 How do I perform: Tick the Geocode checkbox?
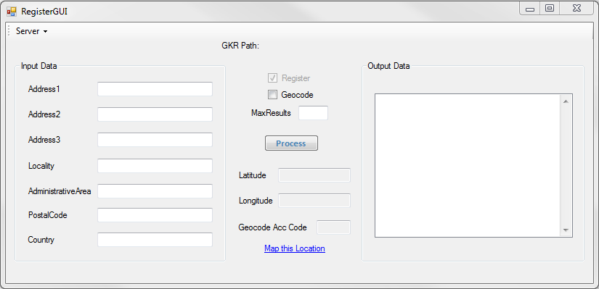pos(272,95)
